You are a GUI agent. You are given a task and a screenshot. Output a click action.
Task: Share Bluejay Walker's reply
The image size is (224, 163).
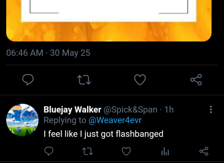[204, 151]
